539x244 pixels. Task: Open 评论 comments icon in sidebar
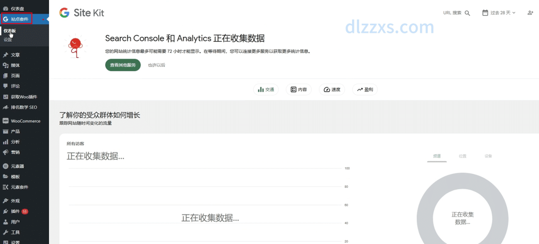pyautogui.click(x=5, y=86)
